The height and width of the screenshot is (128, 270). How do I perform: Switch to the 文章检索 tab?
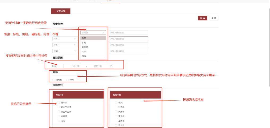(61, 11)
